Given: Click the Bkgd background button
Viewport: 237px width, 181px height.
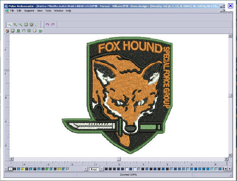Looking at the screenshot, I should [x=94, y=169].
